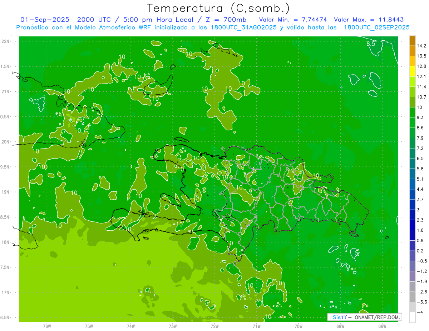Click the '73W' longitude axis label

pyautogui.click(x=173, y=326)
